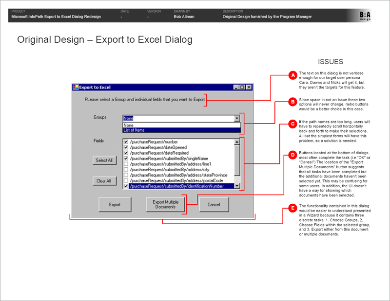Click the Groups label text
This screenshot has height=301, width=390.
click(x=100, y=117)
